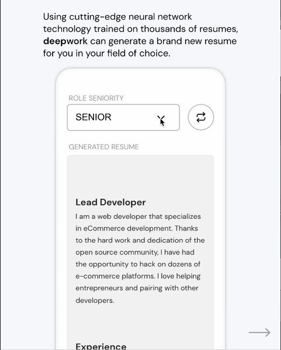Click the "thousands of resumes" phrase
Screen dimensions: 281x350
click(x=189, y=29)
